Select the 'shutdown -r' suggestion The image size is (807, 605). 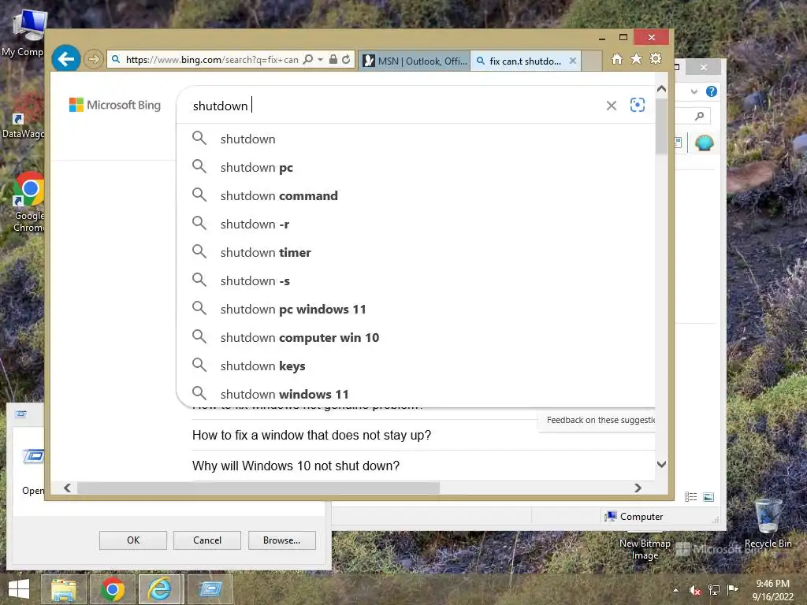[x=416, y=224]
